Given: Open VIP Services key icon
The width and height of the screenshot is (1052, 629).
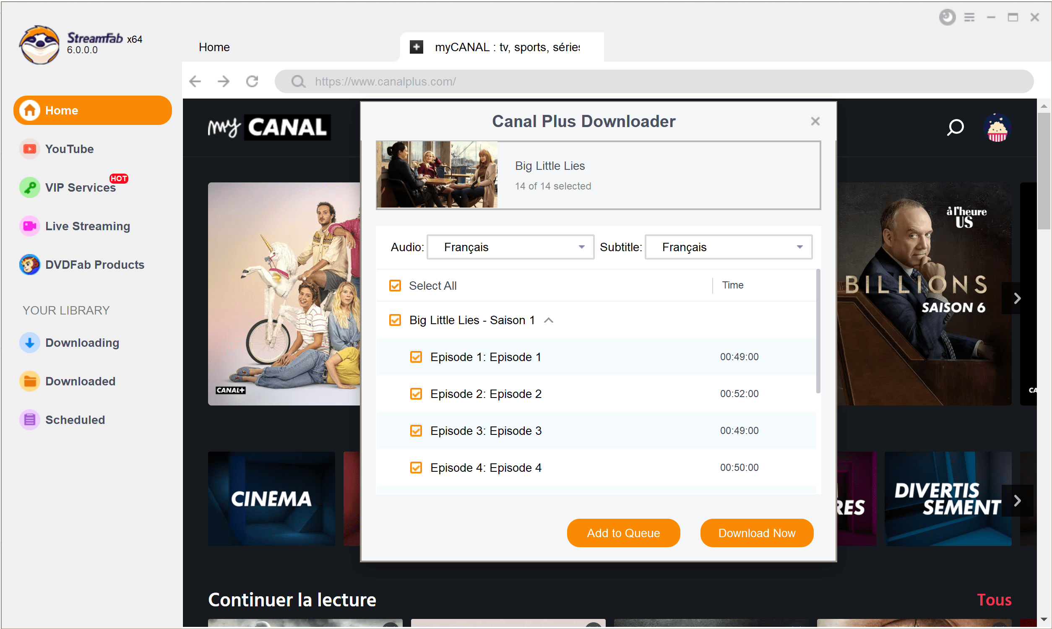Looking at the screenshot, I should click(x=30, y=187).
